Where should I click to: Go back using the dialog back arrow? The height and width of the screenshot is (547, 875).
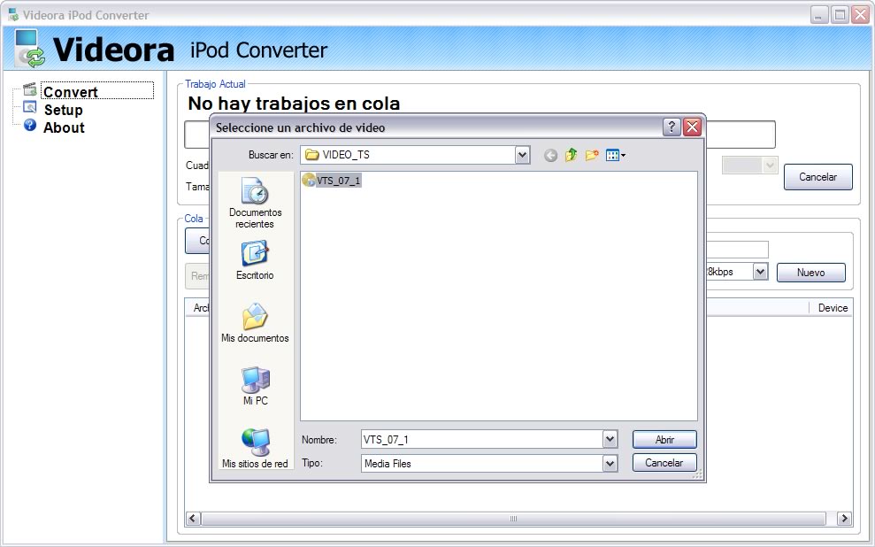point(550,156)
